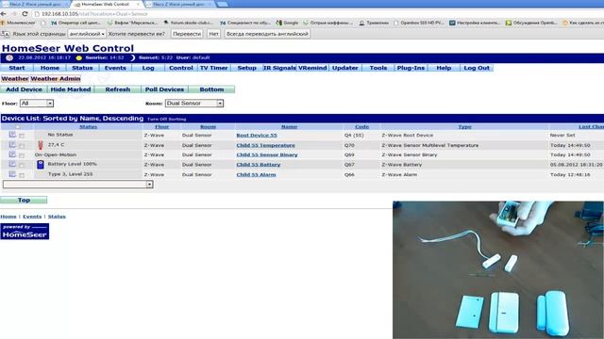
Task: Click the Hide Marked button
Action: [71, 89]
